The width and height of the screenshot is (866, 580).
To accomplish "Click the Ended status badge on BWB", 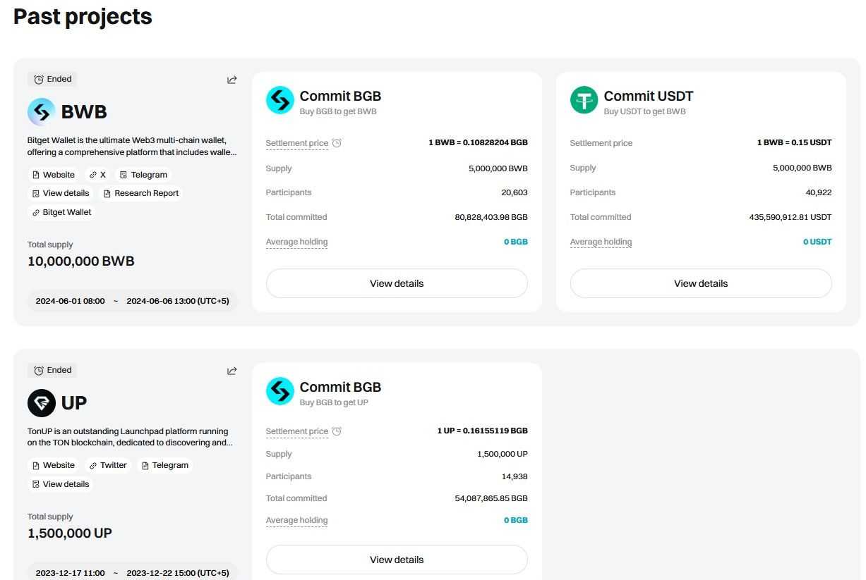I will pyautogui.click(x=52, y=79).
